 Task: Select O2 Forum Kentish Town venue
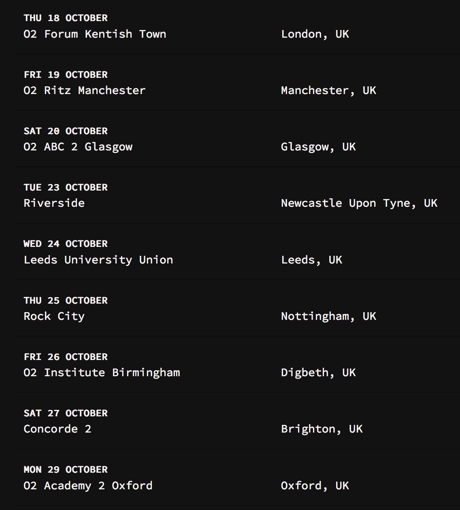(95, 34)
